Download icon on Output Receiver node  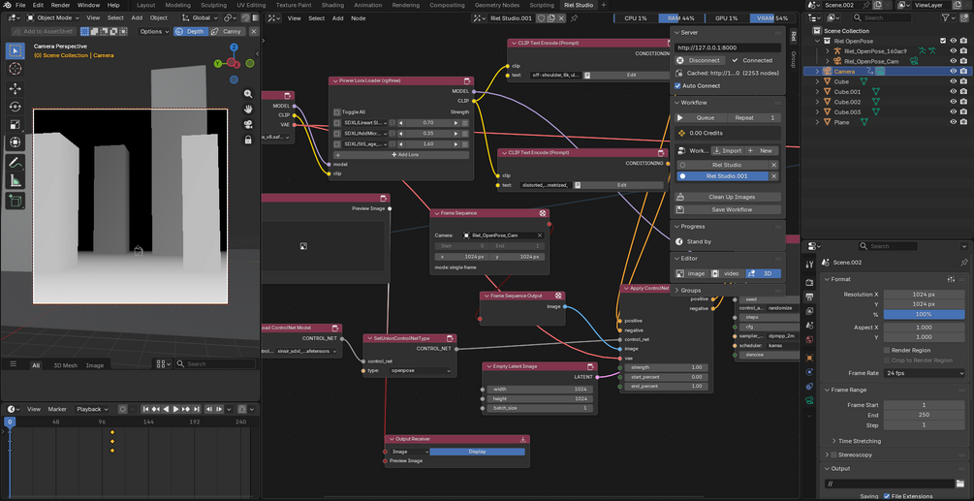point(523,439)
